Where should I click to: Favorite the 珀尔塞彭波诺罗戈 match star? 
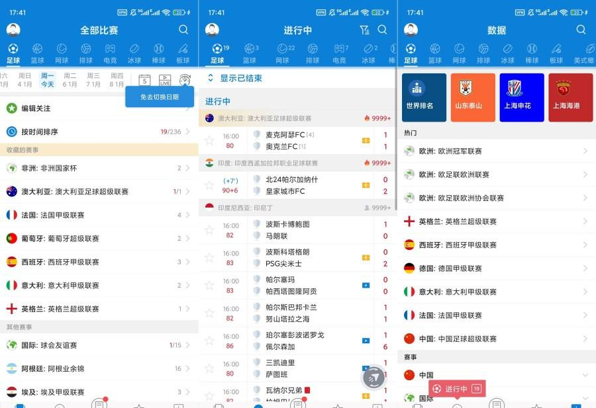click(x=209, y=341)
